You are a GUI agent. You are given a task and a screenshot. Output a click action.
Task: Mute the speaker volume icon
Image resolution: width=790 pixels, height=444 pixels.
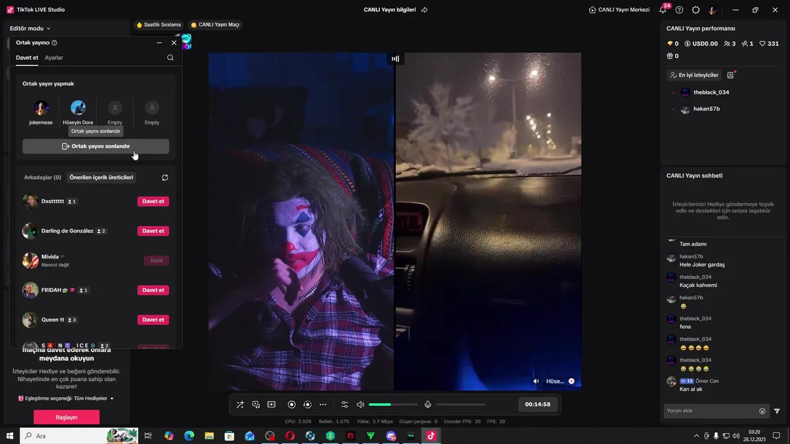click(x=360, y=405)
